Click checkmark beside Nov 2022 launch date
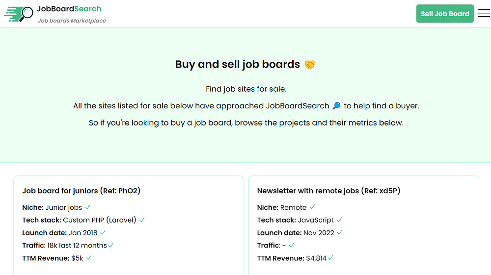Screen dimensions: 491x275 [x=340, y=233]
